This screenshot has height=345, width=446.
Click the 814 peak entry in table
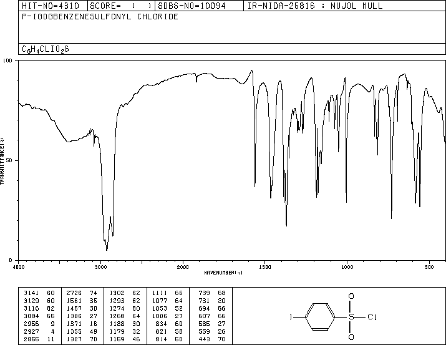pos(169,339)
